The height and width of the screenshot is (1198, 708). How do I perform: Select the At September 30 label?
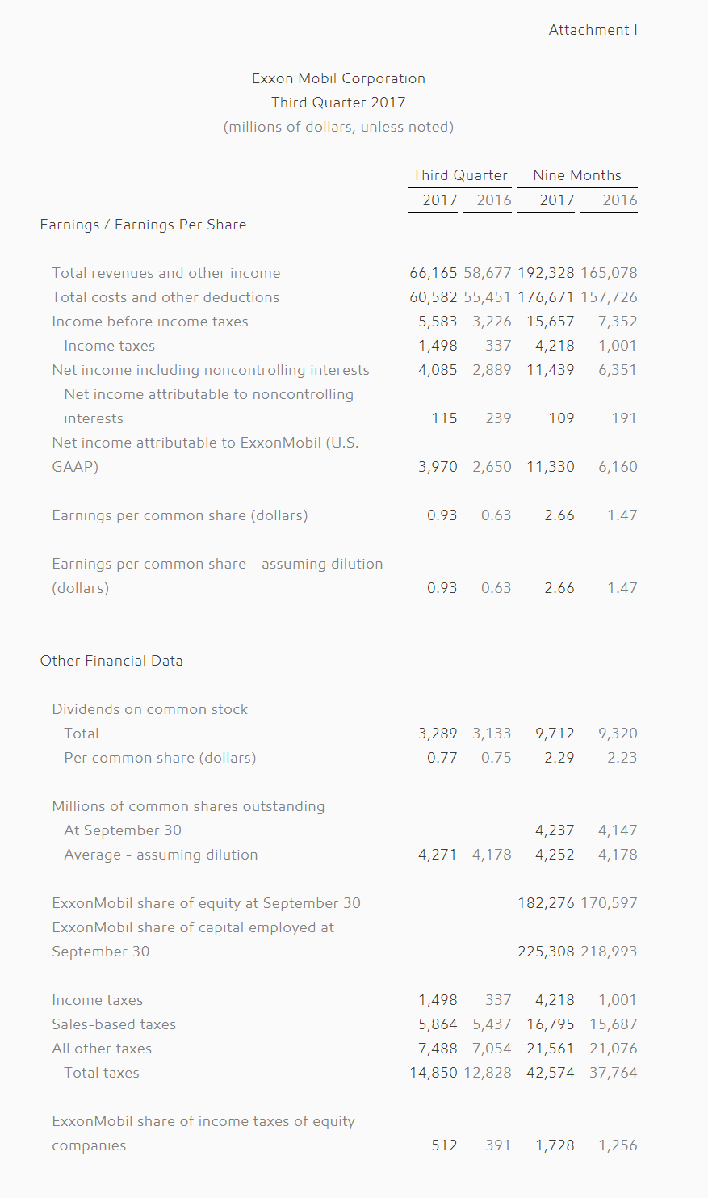pyautogui.click(x=123, y=830)
